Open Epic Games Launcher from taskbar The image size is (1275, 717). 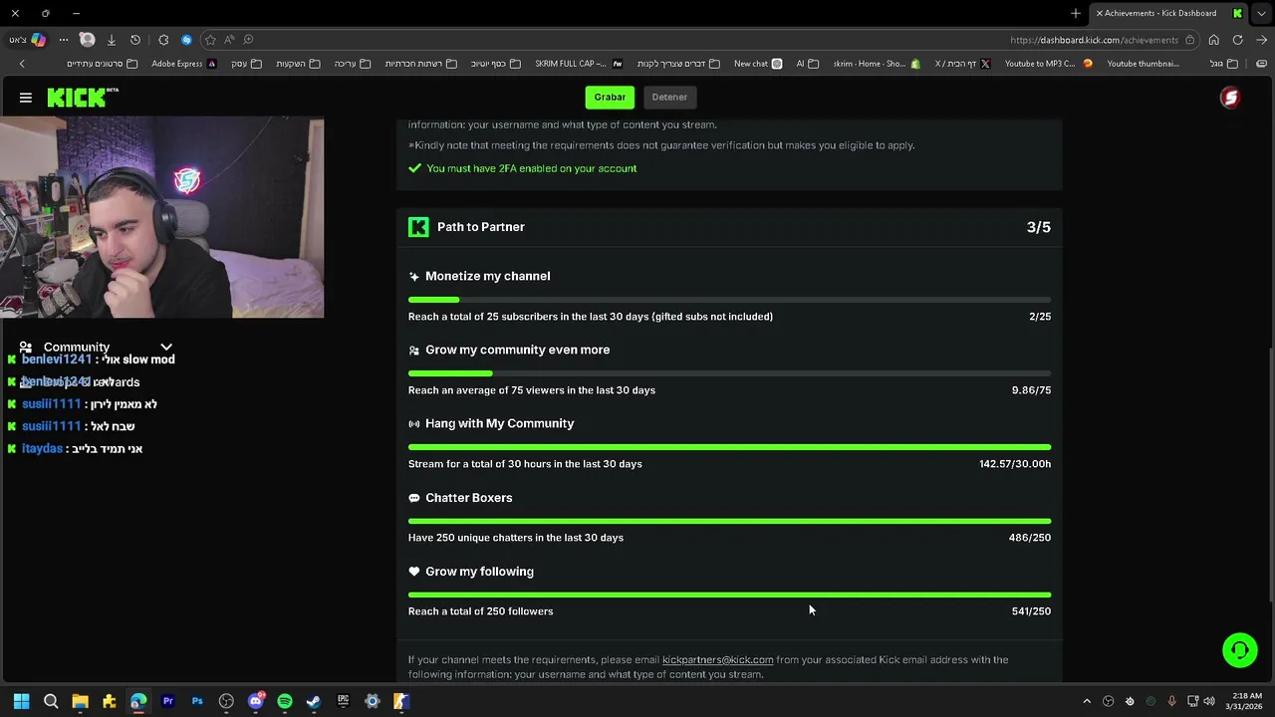(x=343, y=701)
